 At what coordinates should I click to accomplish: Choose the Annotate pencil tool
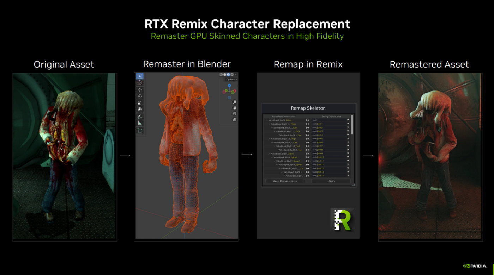(x=140, y=117)
